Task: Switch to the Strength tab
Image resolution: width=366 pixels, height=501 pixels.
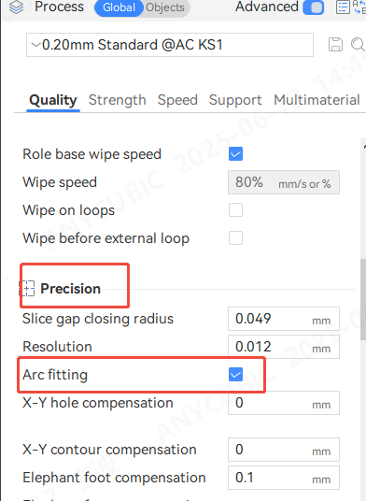Action: [117, 100]
